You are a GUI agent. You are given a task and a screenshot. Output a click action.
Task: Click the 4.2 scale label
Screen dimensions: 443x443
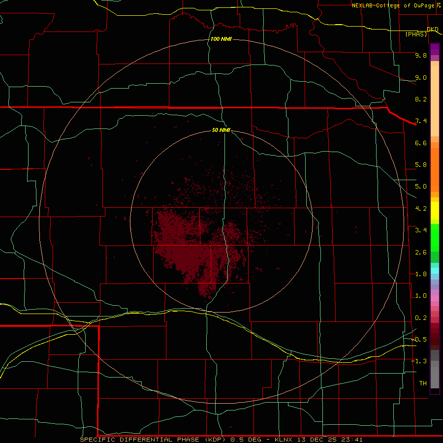(x=421, y=209)
